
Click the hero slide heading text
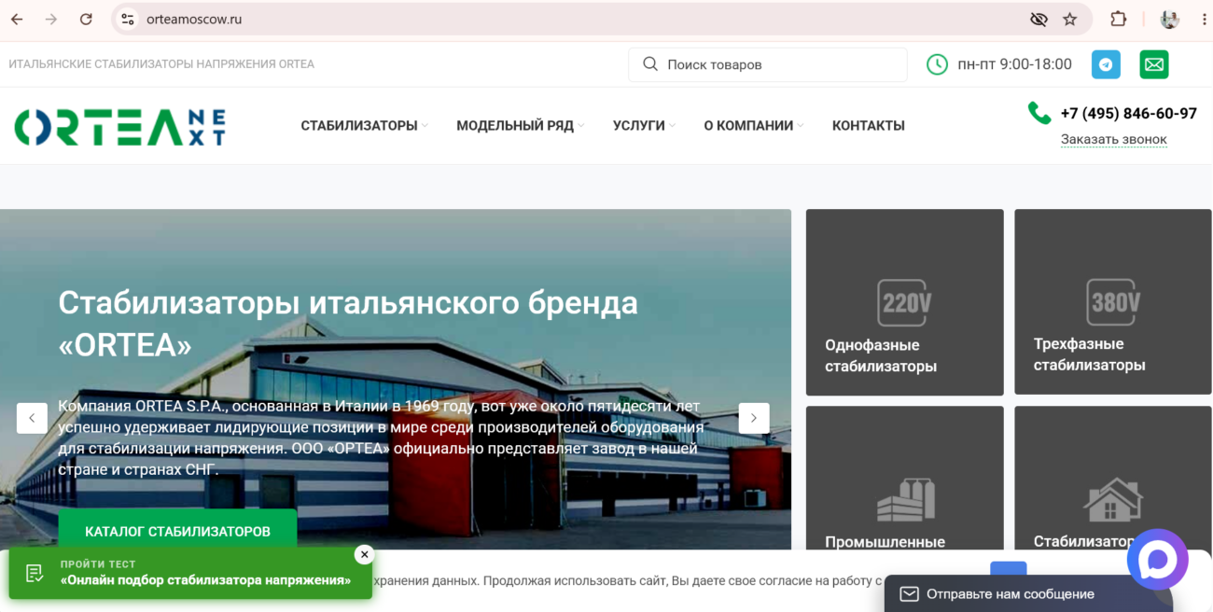pyautogui.click(x=348, y=324)
